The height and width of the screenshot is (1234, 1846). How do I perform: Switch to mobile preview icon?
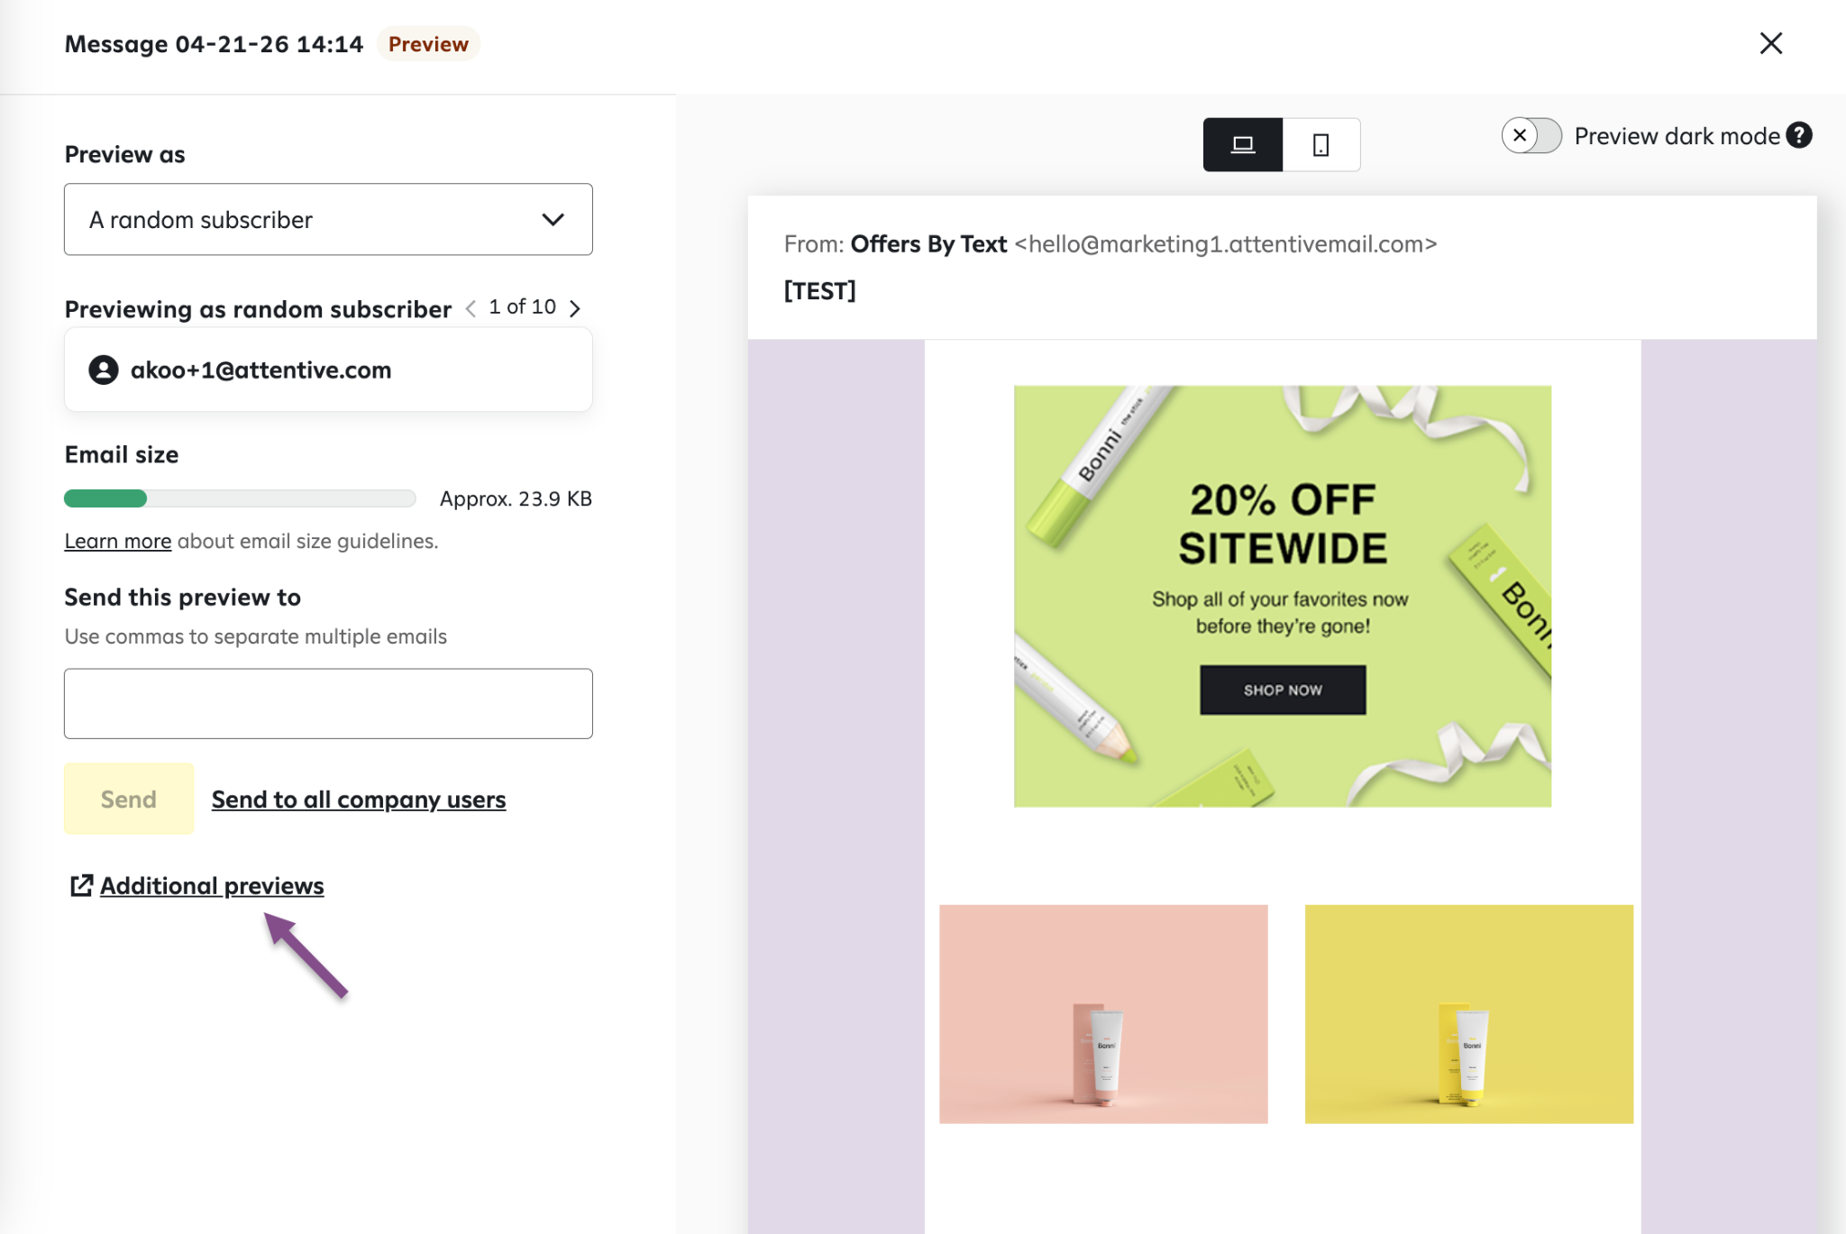[x=1321, y=144]
